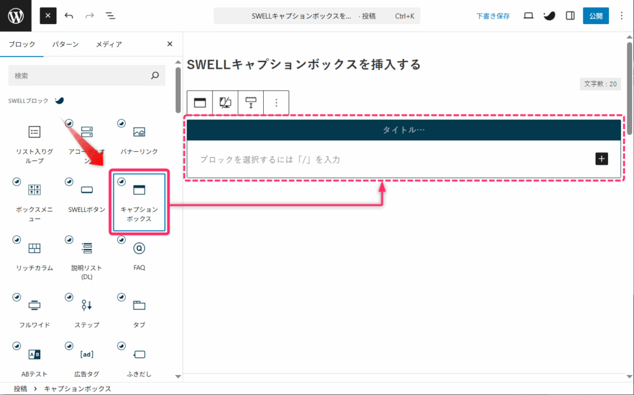The width and height of the screenshot is (634, 395).
Task: Open the SWELL settings icon in top bar
Action: click(x=549, y=15)
